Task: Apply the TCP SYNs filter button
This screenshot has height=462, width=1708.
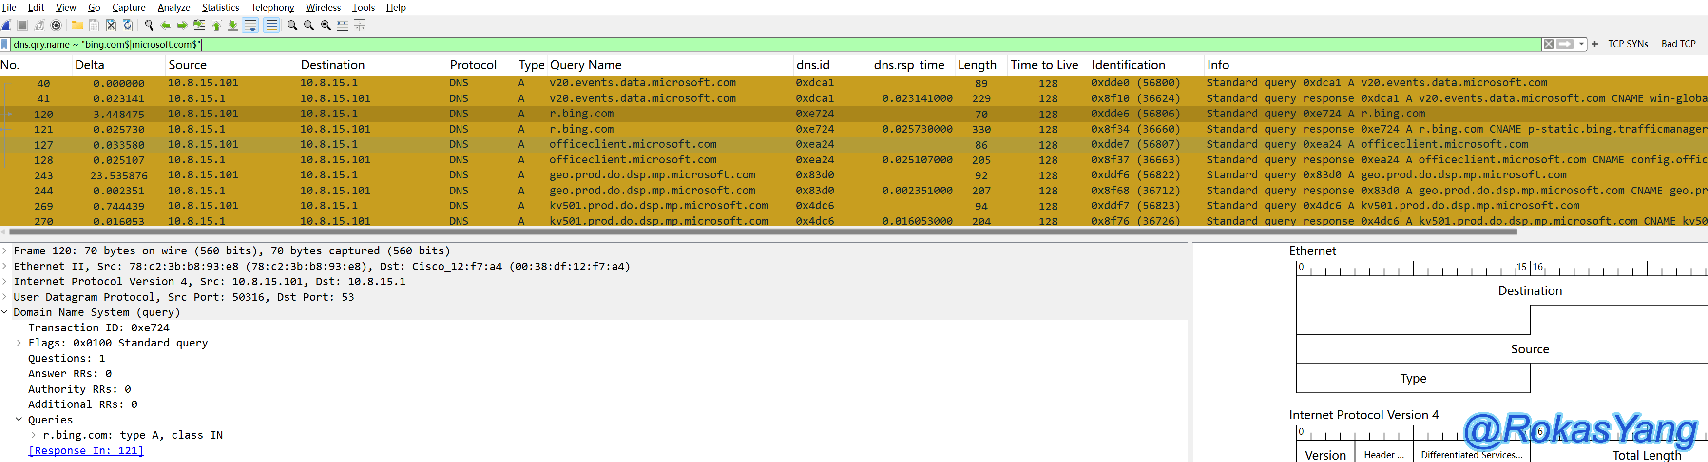Action: (1628, 44)
